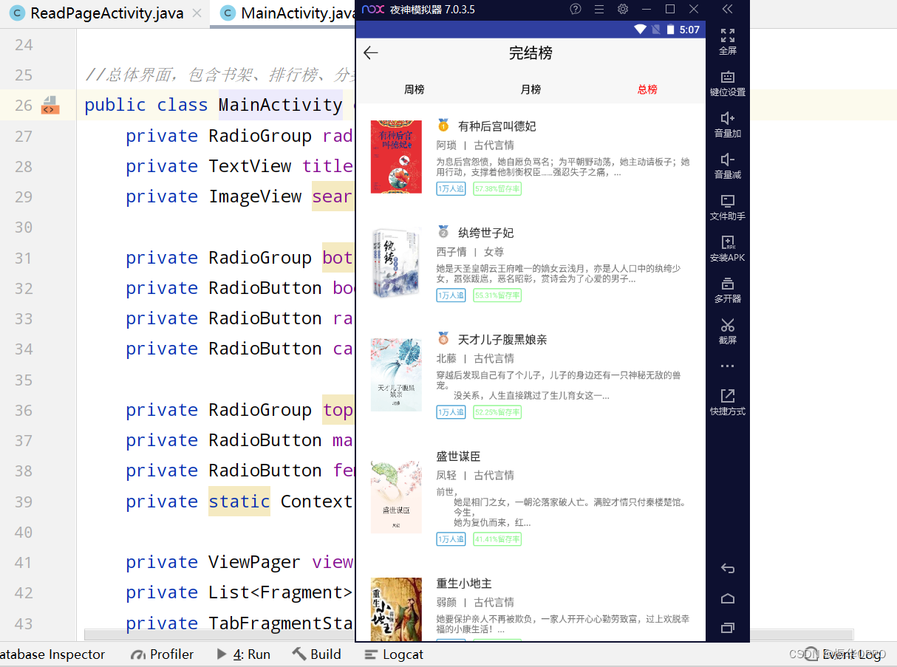The width and height of the screenshot is (897, 667).
Task: Open the Profiler tool window
Action: pos(162,654)
